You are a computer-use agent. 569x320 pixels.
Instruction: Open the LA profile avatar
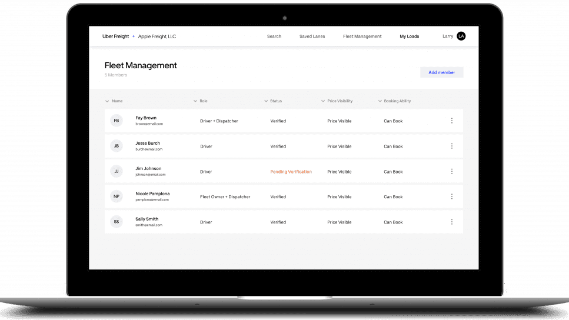[461, 36]
